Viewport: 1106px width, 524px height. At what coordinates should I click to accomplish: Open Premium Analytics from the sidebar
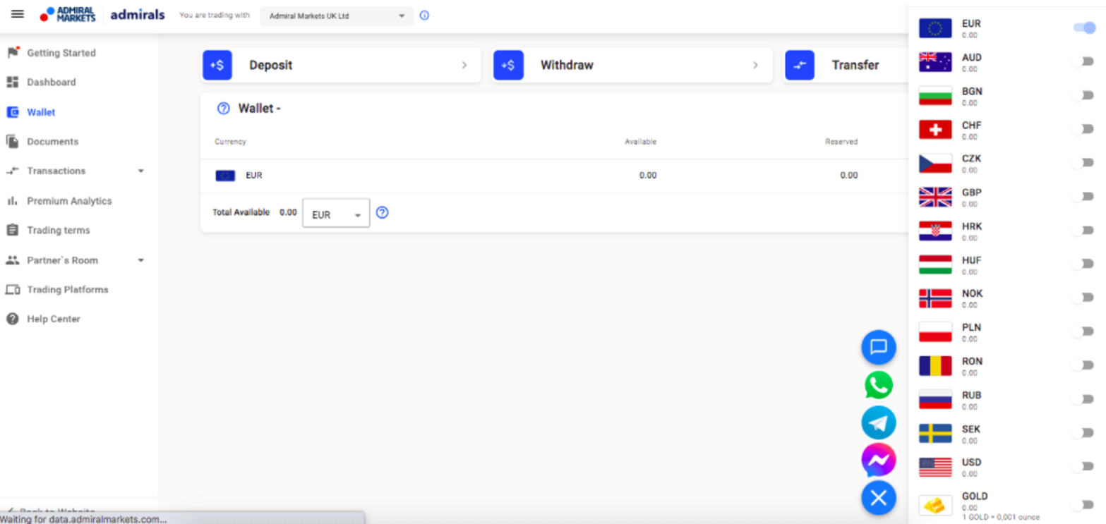point(70,200)
